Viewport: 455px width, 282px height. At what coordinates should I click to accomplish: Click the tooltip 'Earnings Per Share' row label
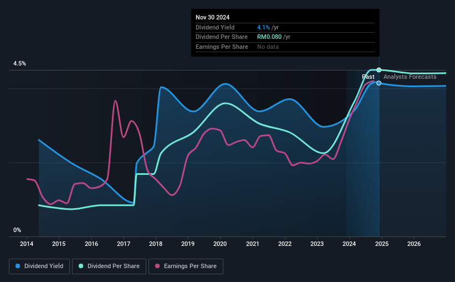(222, 47)
